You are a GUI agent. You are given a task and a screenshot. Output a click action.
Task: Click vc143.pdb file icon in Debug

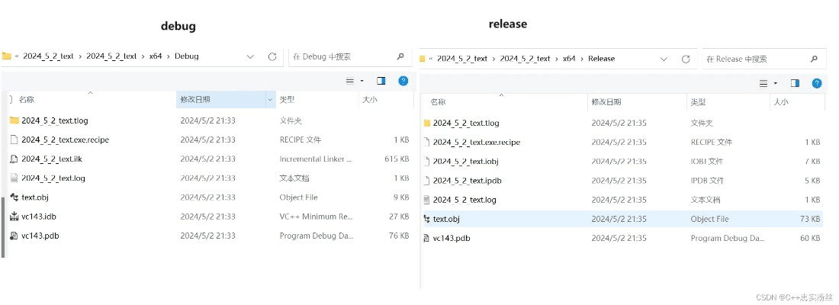click(x=14, y=236)
